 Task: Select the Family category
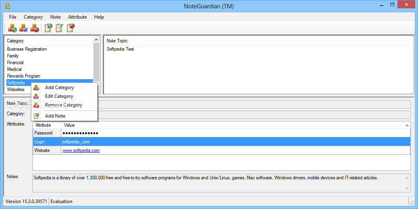(x=13, y=56)
